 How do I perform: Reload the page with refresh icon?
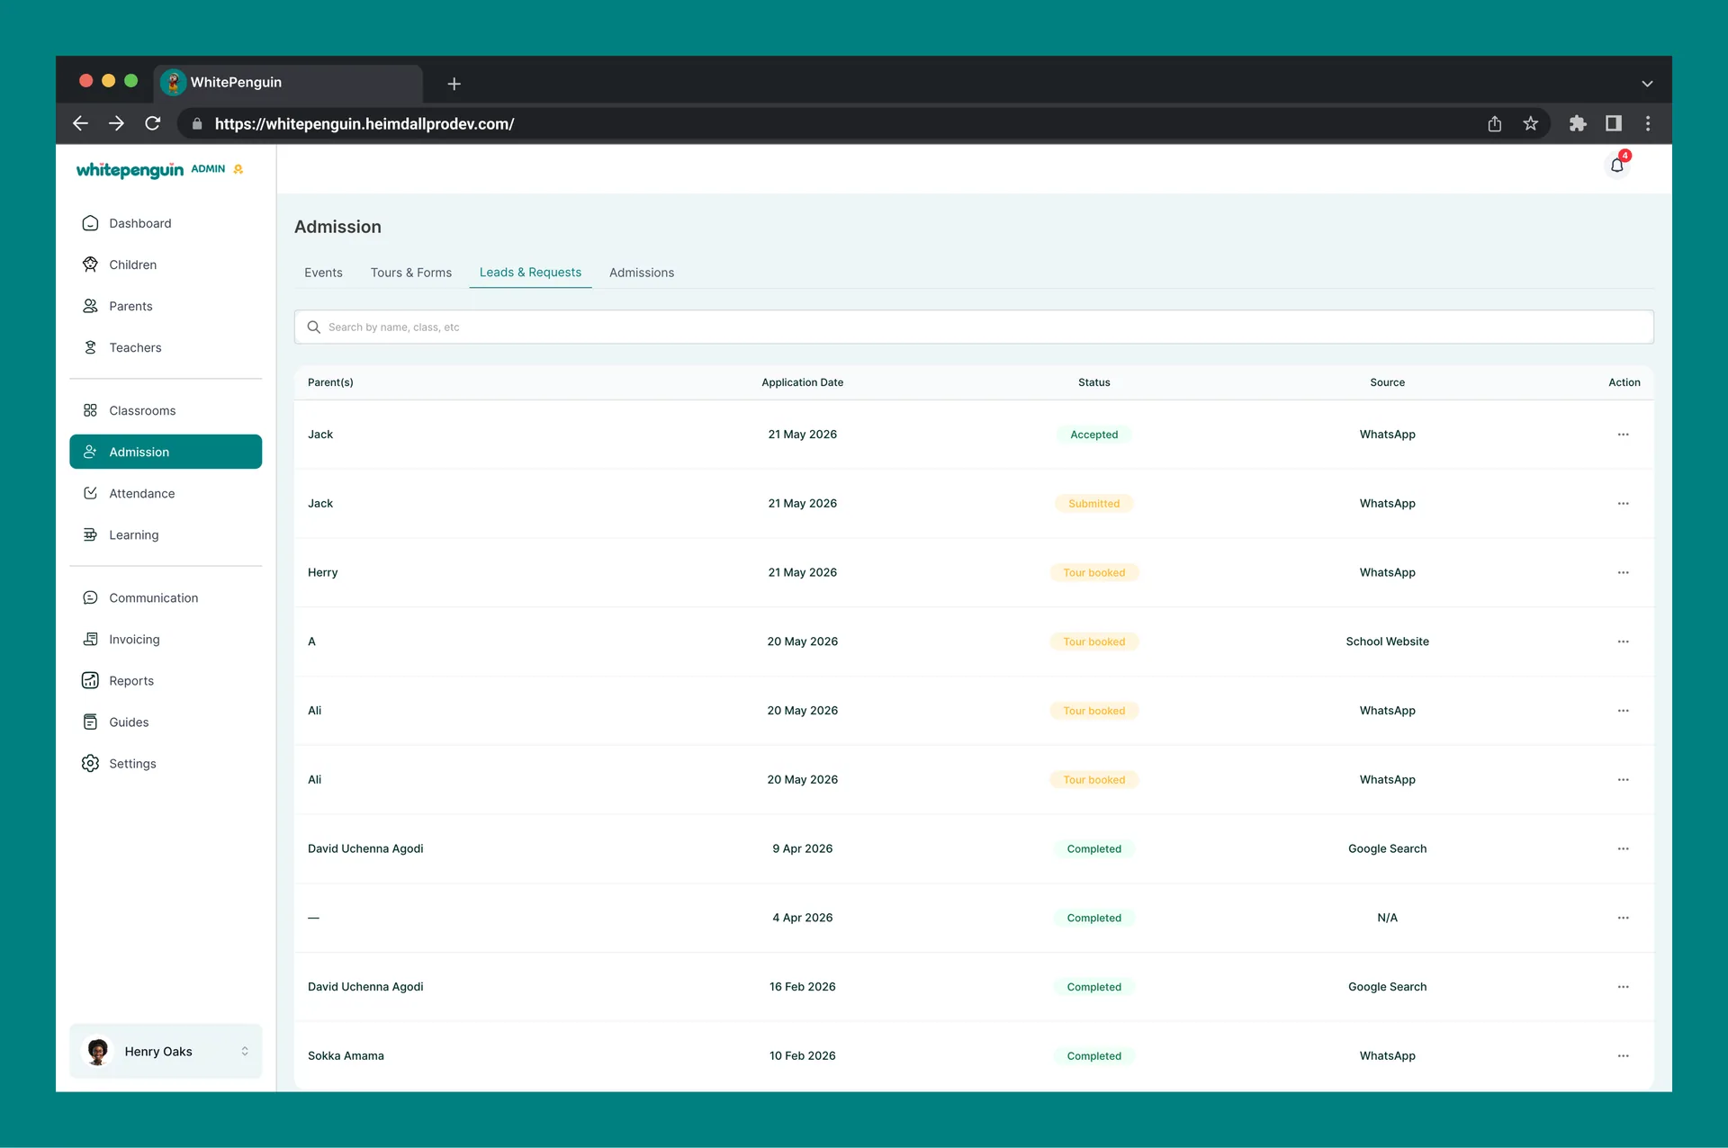pos(153,123)
